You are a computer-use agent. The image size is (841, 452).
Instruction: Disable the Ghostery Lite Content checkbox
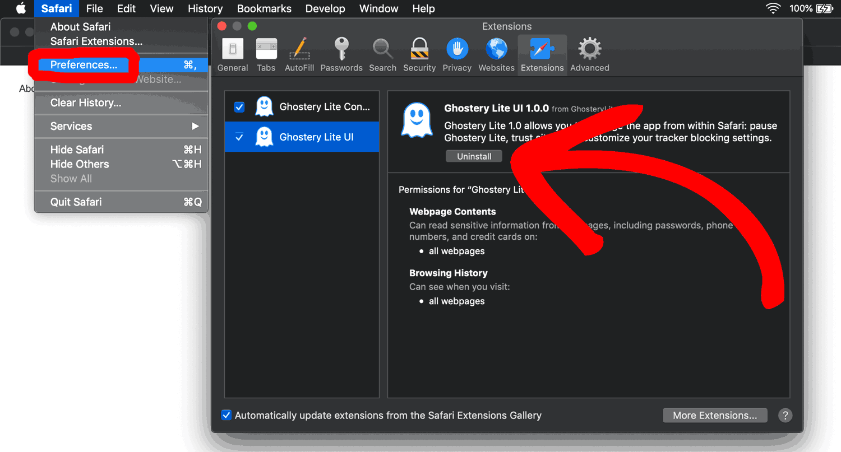pos(239,107)
